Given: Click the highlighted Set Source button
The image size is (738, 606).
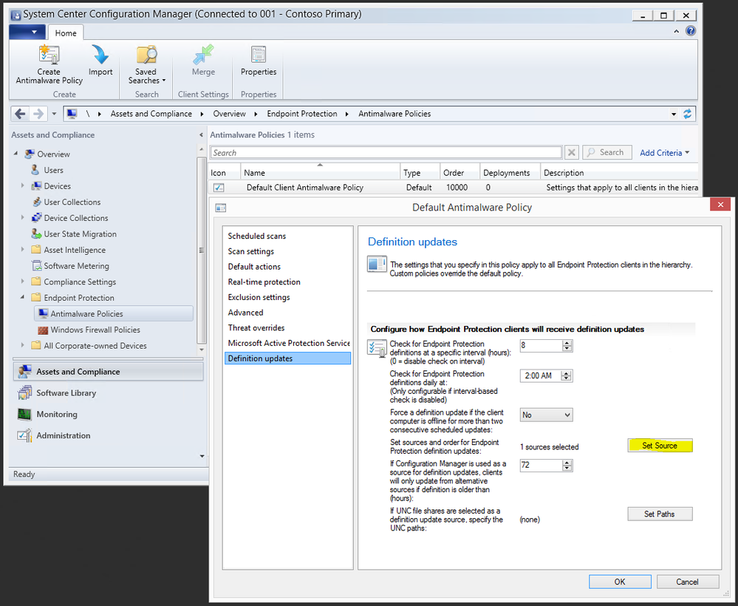Looking at the screenshot, I should coord(660,446).
